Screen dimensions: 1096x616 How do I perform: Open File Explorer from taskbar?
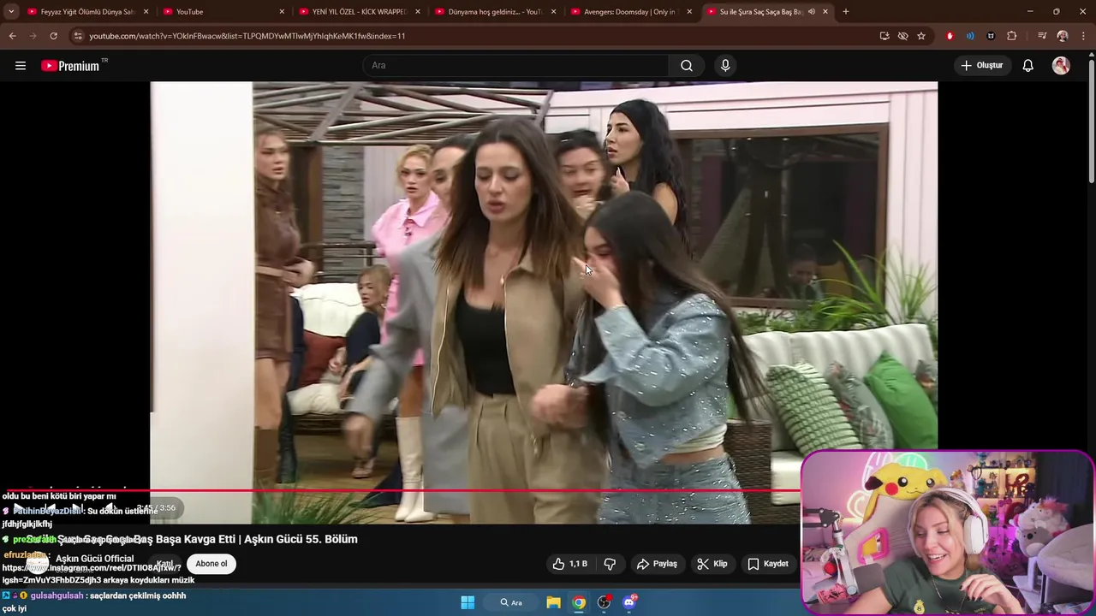click(554, 602)
